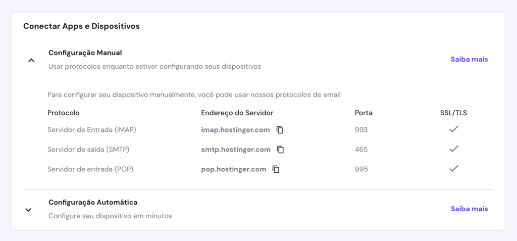Click Servidor de saída (SMTP) label
Image resolution: width=517 pixels, height=241 pixels.
pos(88,150)
